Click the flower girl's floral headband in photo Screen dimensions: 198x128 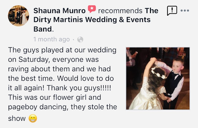[159, 73]
